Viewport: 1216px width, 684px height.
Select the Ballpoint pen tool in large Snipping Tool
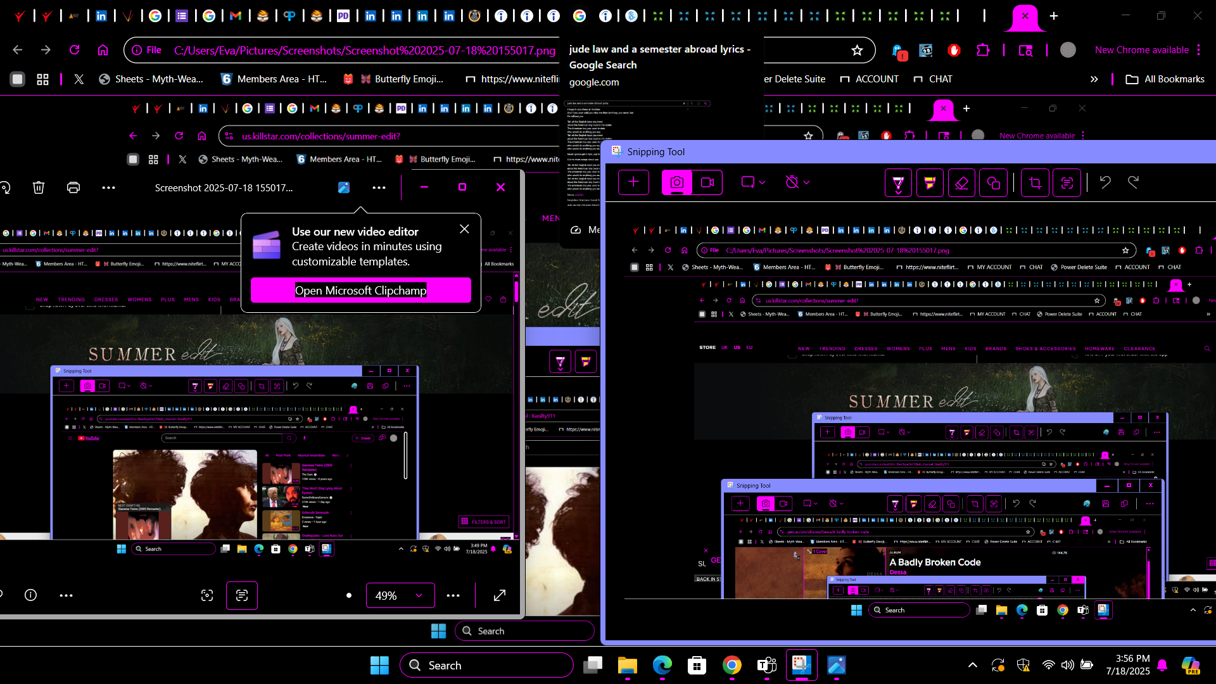898,183
